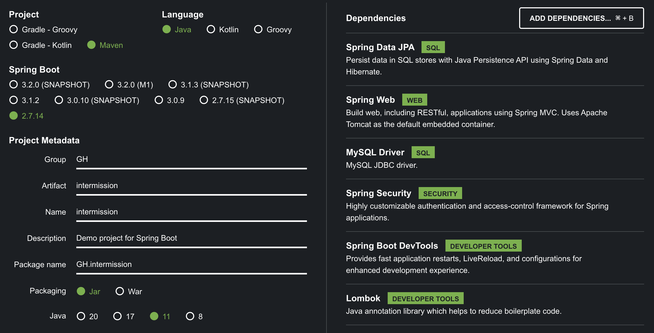Choose Groovy as the language
Viewport: 654px width, 333px height.
click(x=258, y=29)
